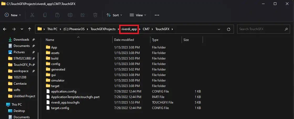This screenshot has height=119, width=294.
Task: Click the folder icon in address bar
Action: [x=40, y=29]
